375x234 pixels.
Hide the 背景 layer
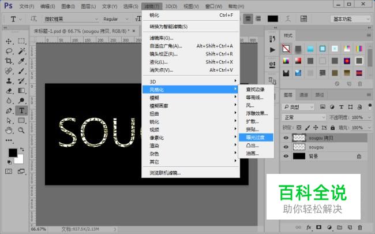click(286, 156)
